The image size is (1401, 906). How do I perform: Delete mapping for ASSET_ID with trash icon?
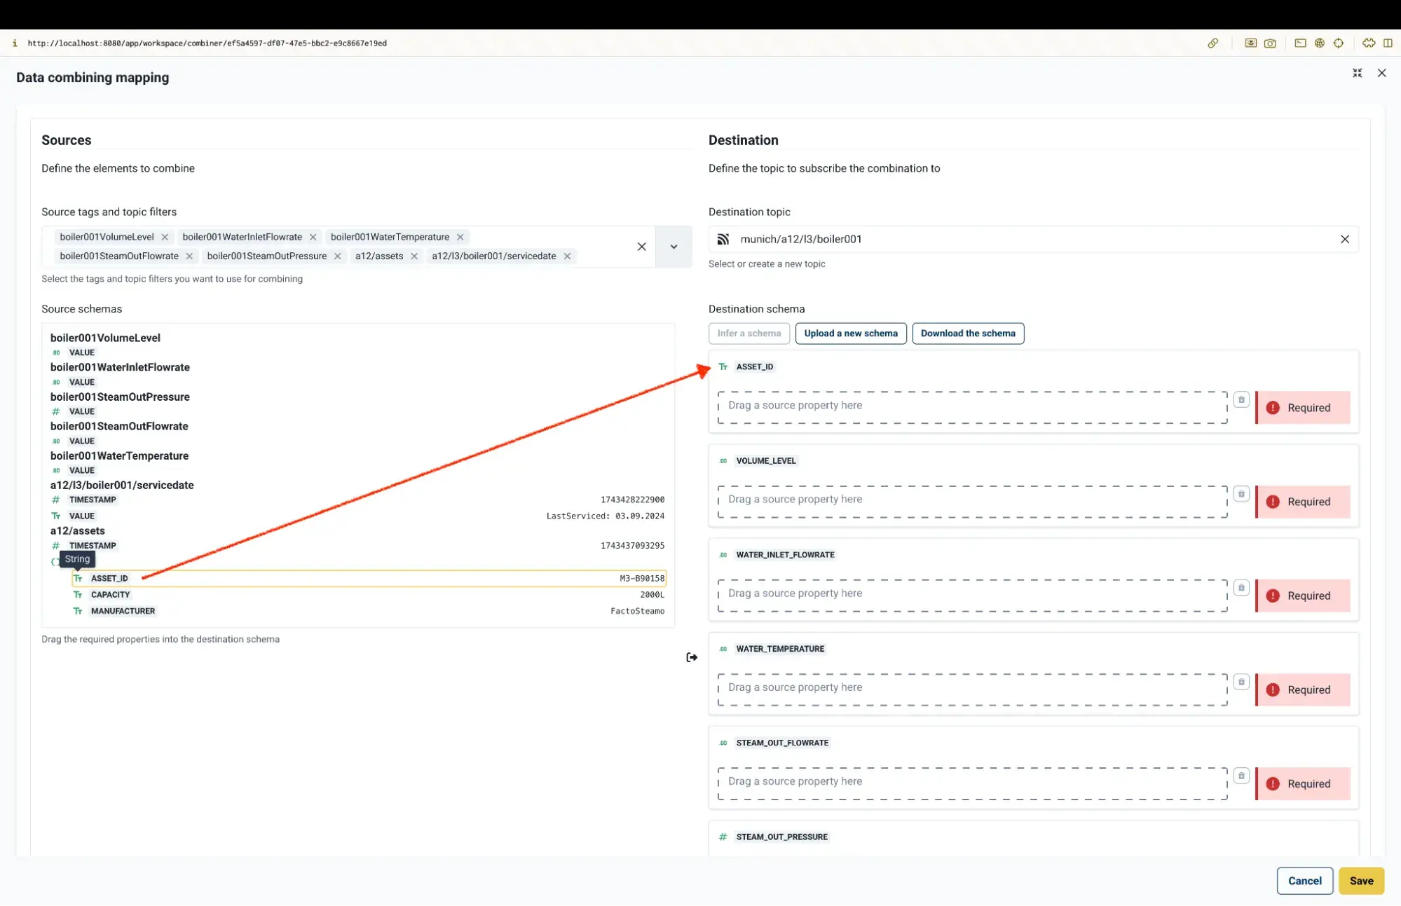pyautogui.click(x=1241, y=399)
